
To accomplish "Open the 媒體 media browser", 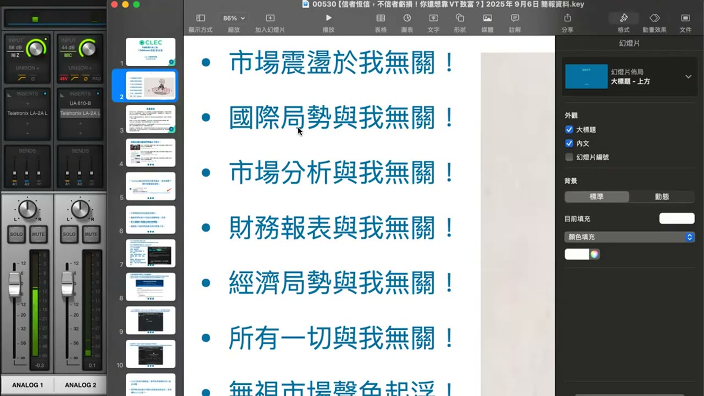I will point(487,18).
